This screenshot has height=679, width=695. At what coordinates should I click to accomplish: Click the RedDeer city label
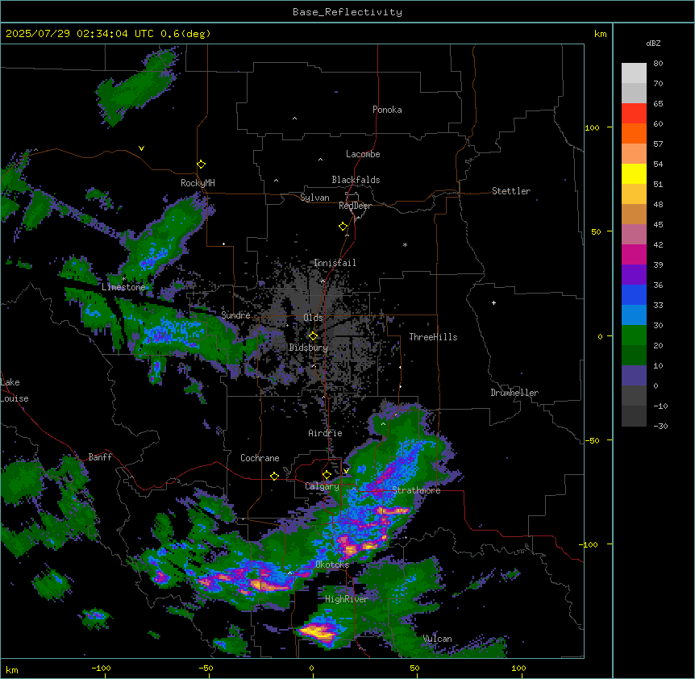coord(355,206)
